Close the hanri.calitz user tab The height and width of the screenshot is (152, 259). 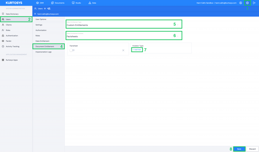coord(35,14)
